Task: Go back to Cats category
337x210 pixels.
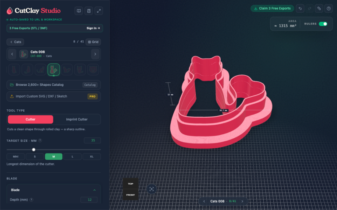Action: tap(15, 42)
